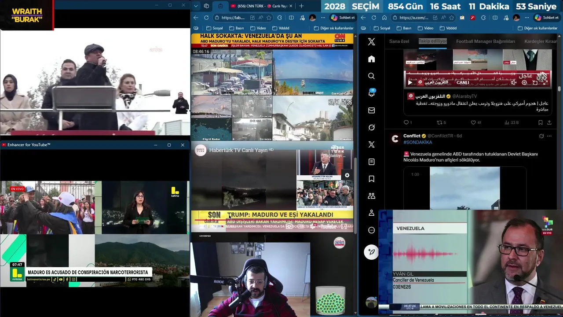Favorite the x.com page with star
The width and height of the screenshot is (563, 317).
[452, 18]
